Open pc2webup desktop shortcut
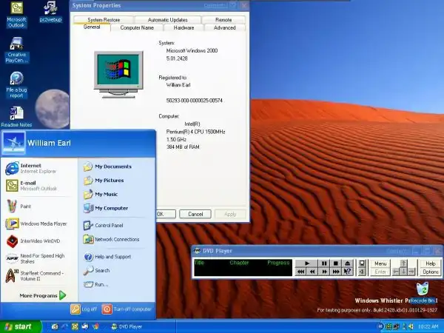 (50, 10)
